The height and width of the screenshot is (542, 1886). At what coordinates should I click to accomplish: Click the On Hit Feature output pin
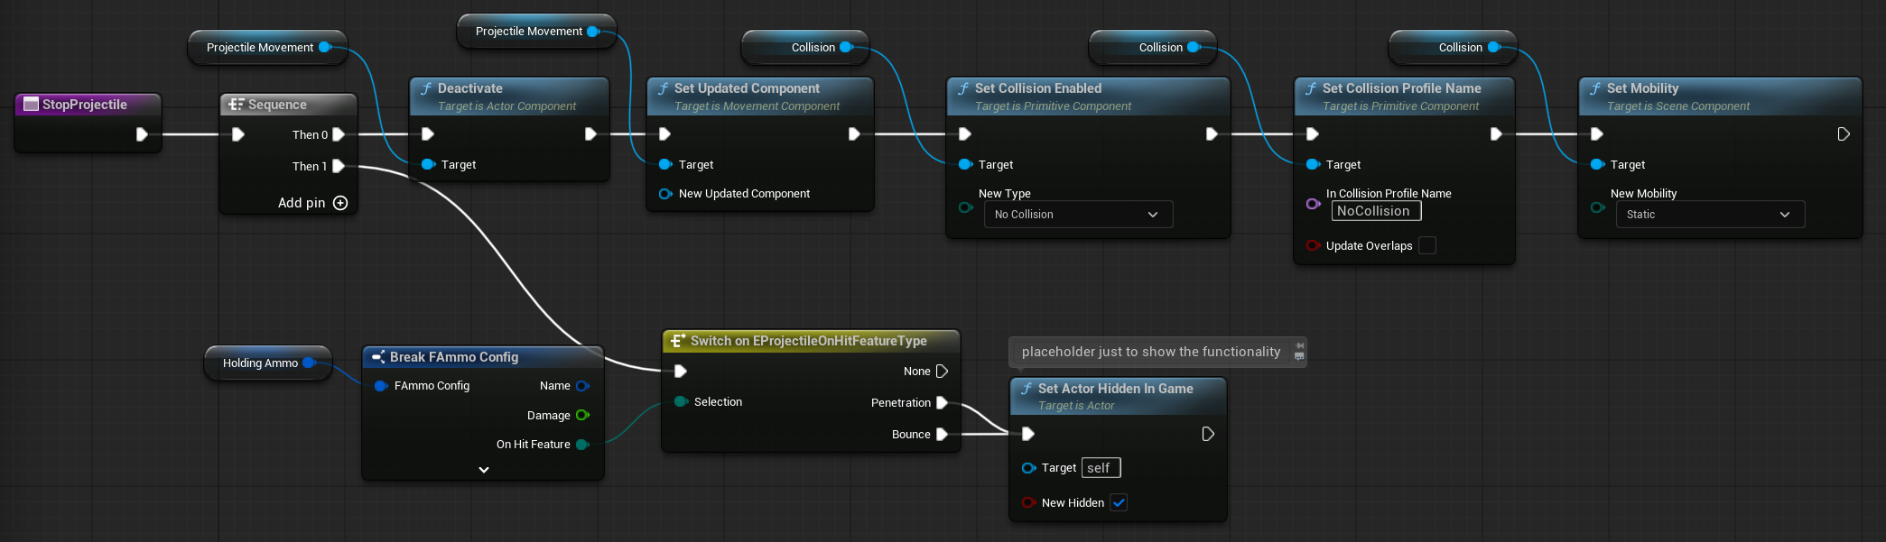(x=582, y=445)
